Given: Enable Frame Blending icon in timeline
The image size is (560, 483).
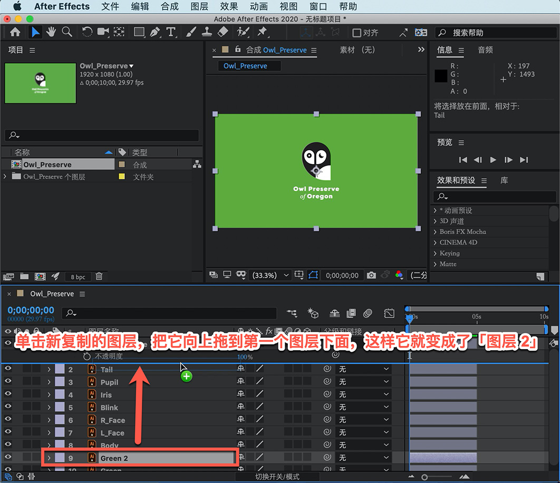Looking at the screenshot, I should point(351,313).
